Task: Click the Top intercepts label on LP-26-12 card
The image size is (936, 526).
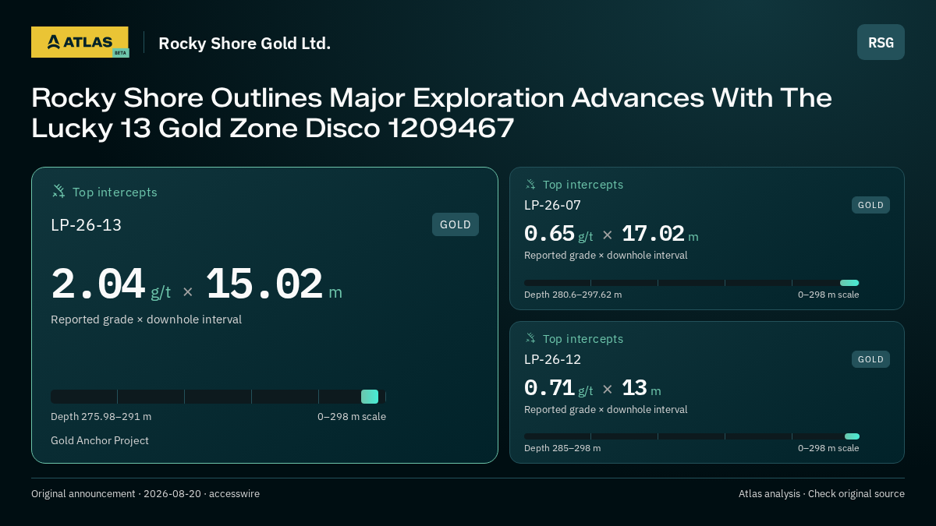Action: point(583,339)
